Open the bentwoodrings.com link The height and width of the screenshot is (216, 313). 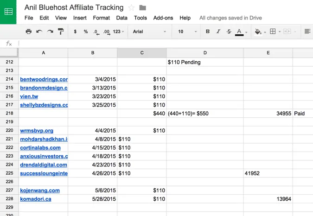44,79
